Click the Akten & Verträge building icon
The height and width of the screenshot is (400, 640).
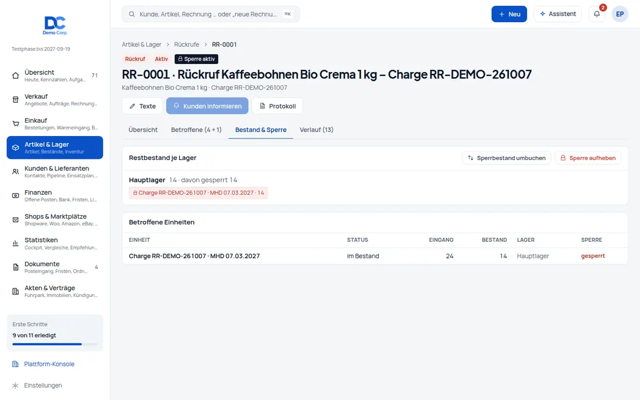coord(16,291)
